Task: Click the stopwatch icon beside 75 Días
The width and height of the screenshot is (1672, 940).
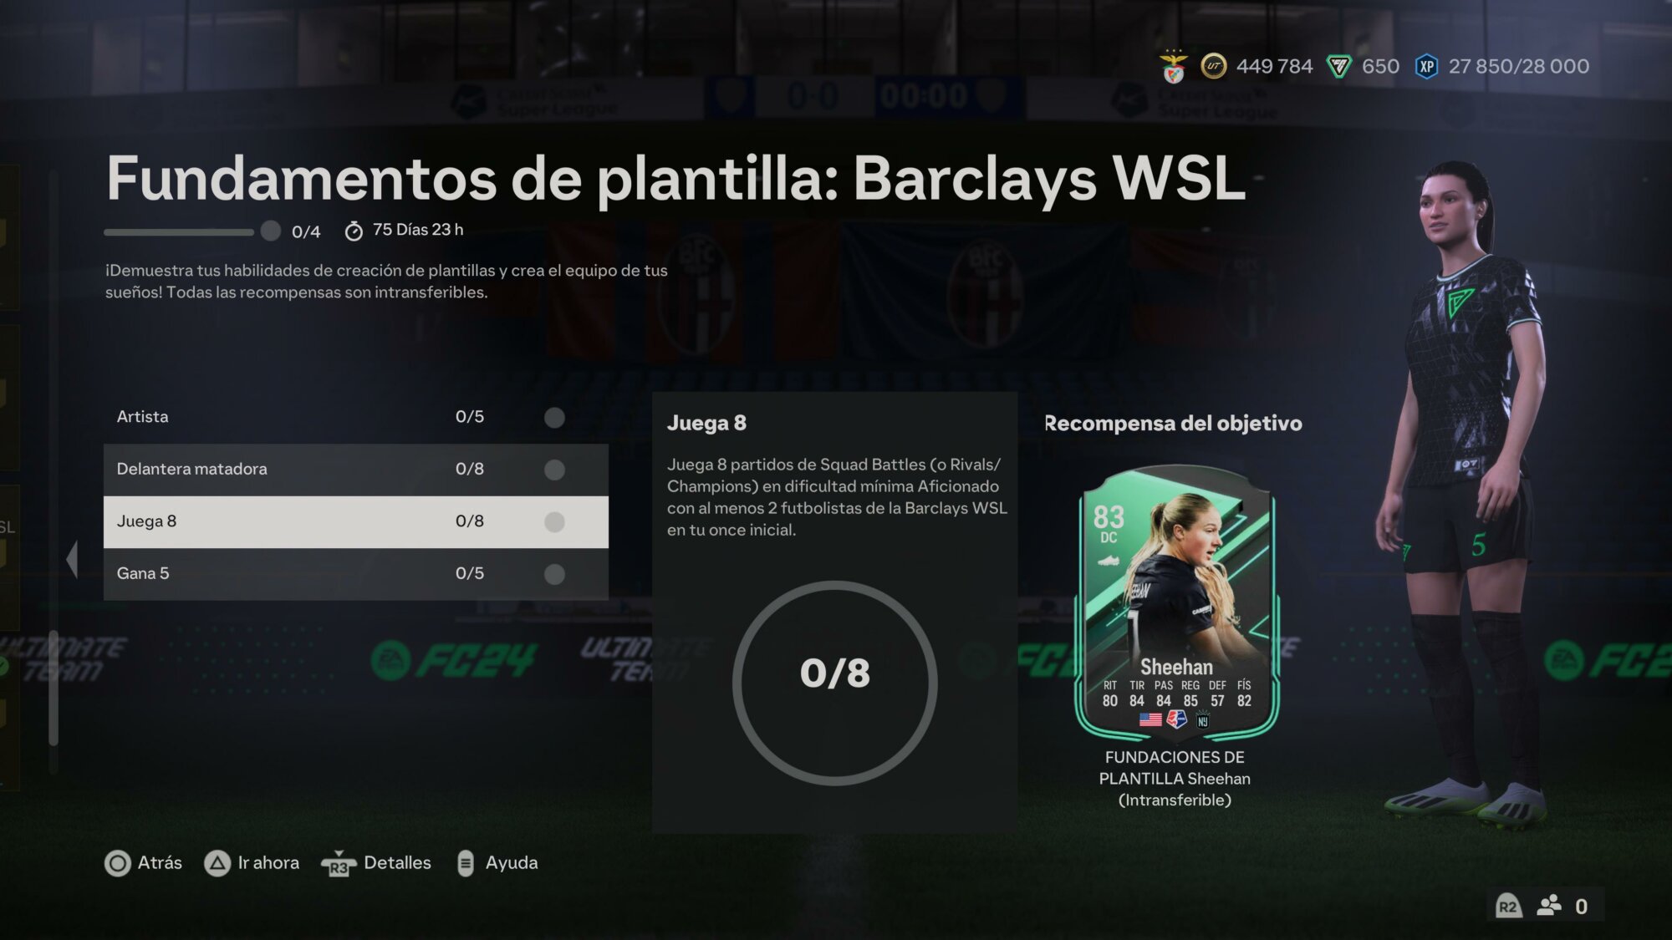Action: pos(354,231)
